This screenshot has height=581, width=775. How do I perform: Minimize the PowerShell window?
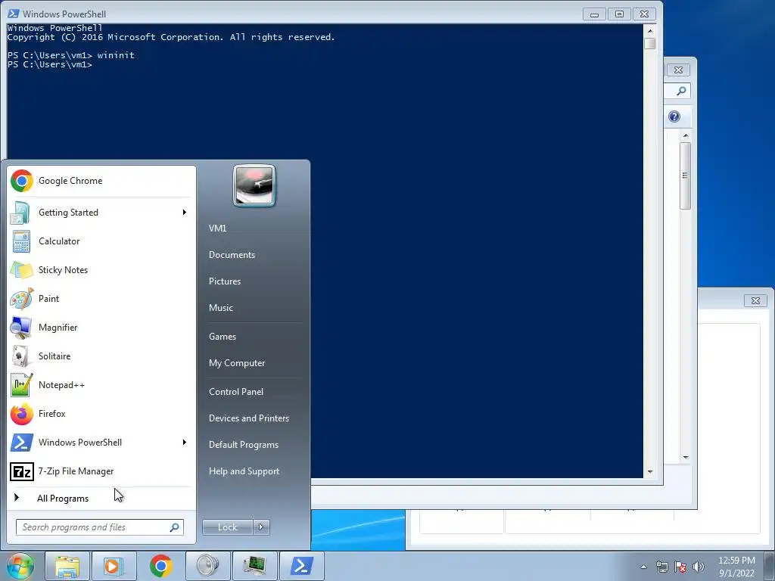pos(595,14)
